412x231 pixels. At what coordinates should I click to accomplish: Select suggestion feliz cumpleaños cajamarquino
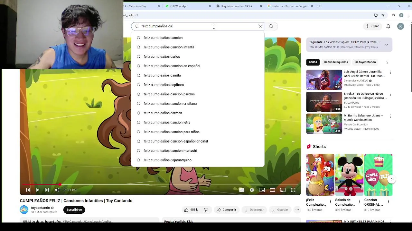pos(198,160)
